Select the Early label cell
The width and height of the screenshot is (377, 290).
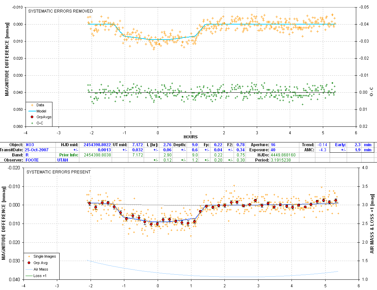[341, 144]
